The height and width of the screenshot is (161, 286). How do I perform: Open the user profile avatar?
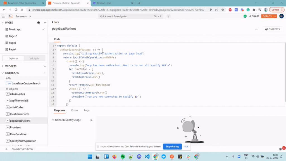pos(281,16)
